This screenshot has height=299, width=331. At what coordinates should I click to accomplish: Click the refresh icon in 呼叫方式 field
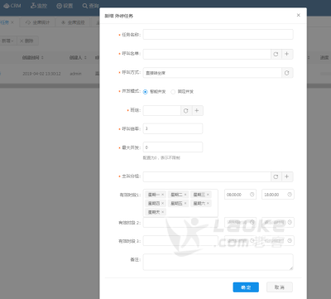287,73
